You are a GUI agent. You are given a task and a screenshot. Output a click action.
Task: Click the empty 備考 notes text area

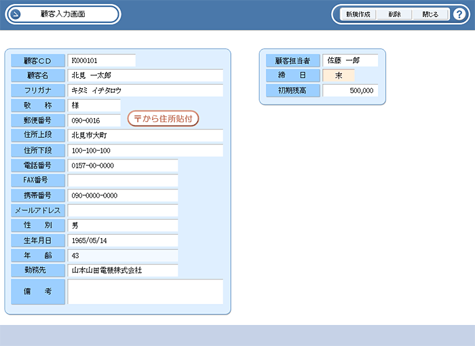145,292
